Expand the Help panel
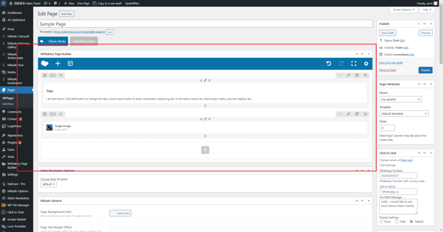Screen dimensions: 443x232 427,10
